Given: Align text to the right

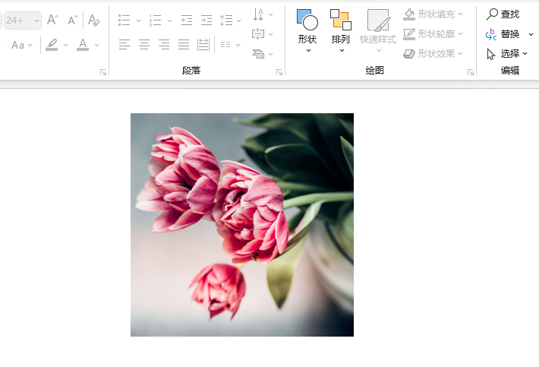Looking at the screenshot, I should click(164, 45).
